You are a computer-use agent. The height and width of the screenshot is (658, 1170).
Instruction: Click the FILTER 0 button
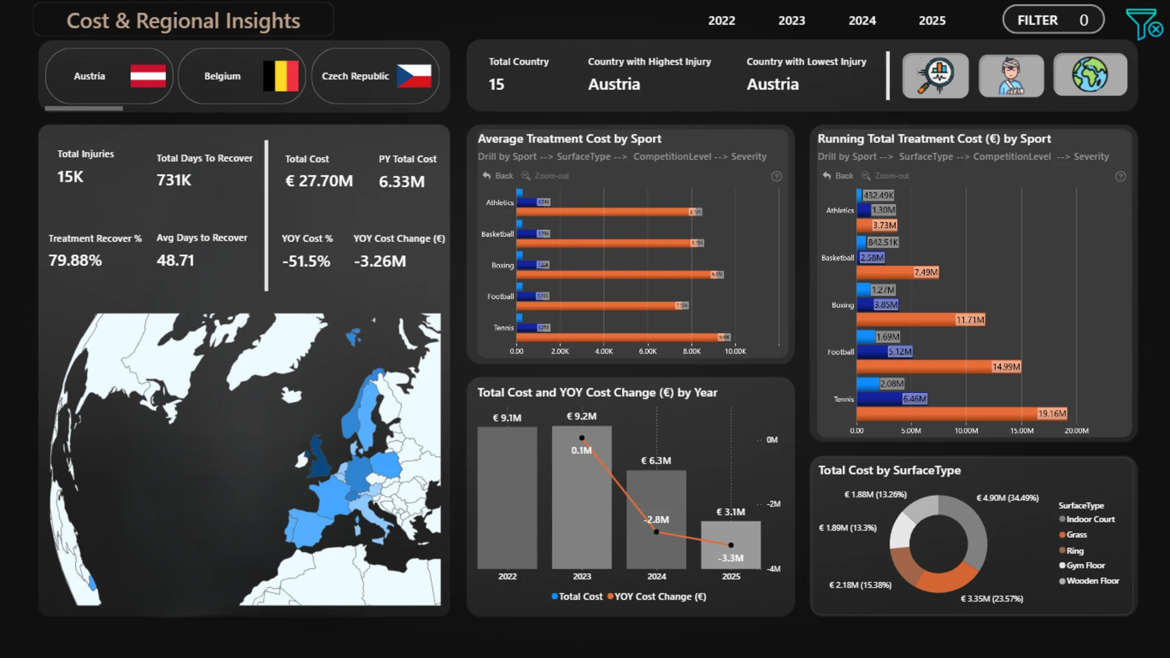coord(1053,20)
